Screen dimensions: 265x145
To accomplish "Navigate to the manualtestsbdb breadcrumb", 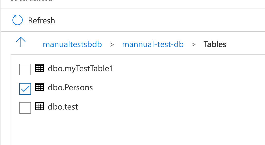I will [72, 44].
